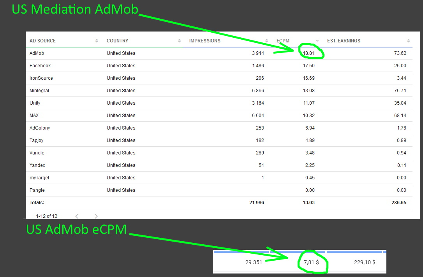Select the Pangle ad source cell
Image resolution: width=423 pixels, height=277 pixels.
[x=37, y=190]
